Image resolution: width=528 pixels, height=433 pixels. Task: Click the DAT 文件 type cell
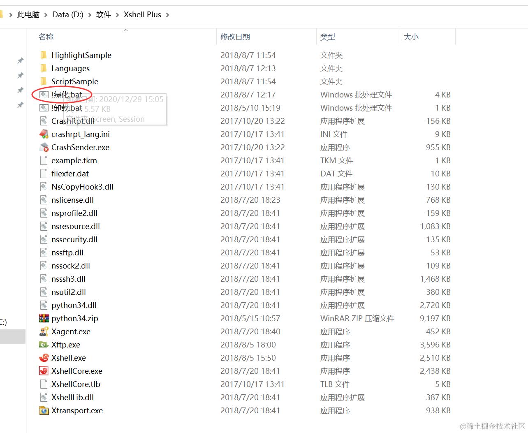click(x=336, y=174)
